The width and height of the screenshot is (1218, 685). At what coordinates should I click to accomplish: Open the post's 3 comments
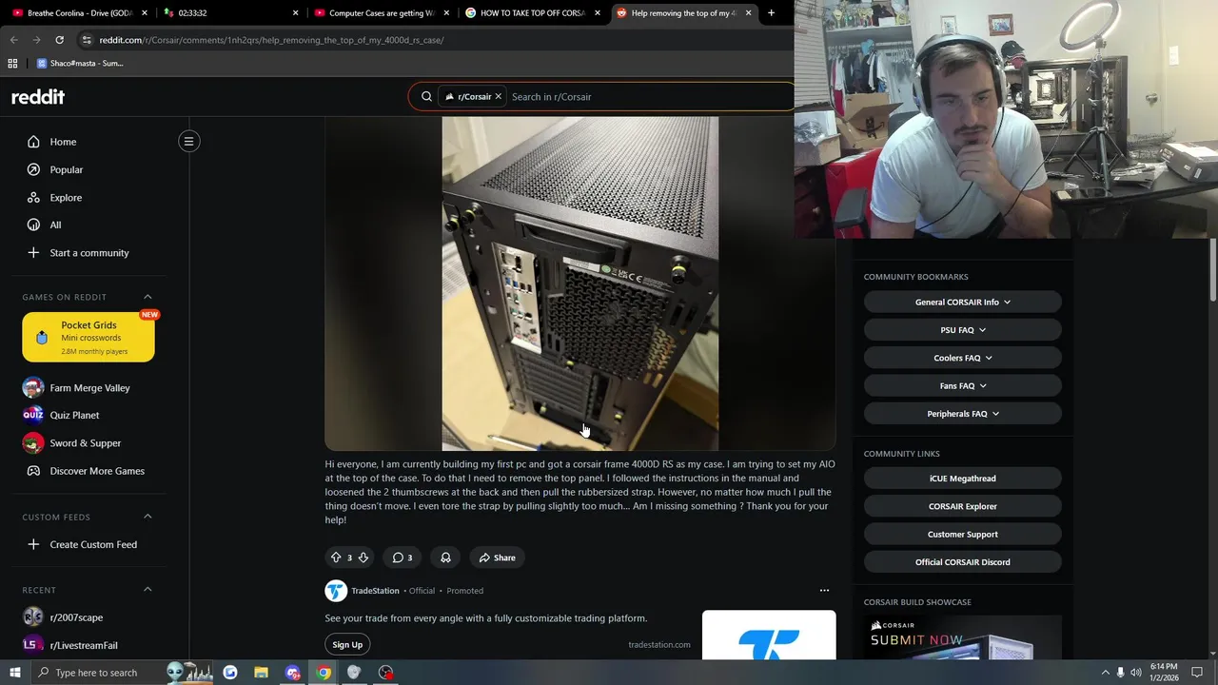[403, 558]
